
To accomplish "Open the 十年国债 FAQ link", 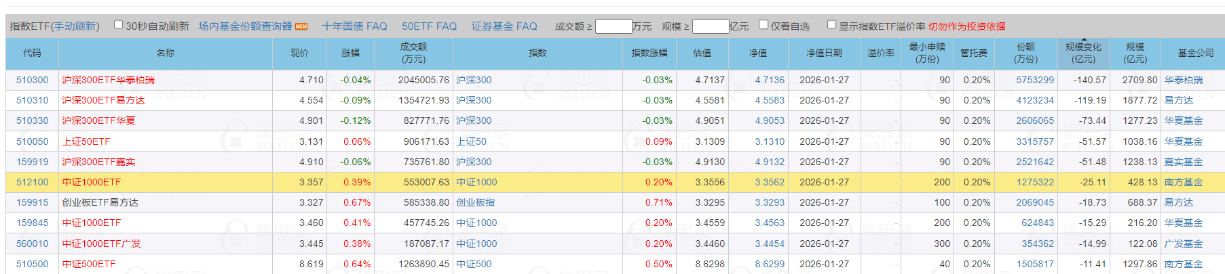I will [x=354, y=26].
